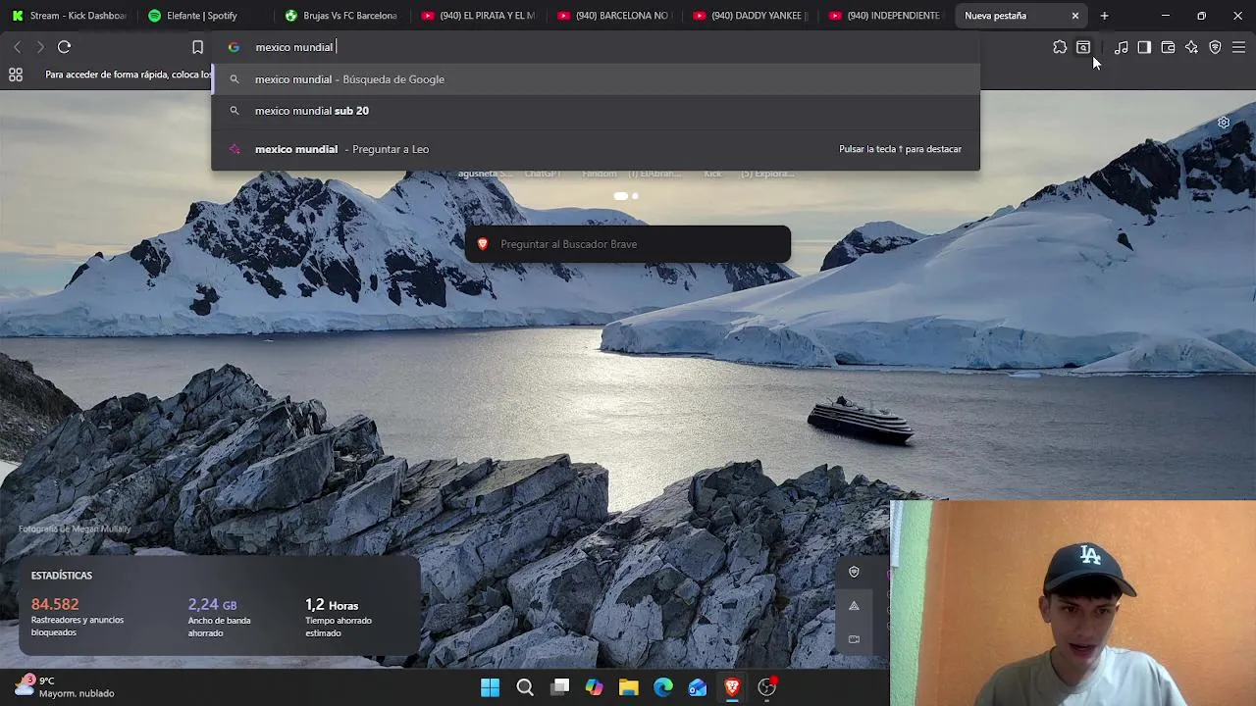Viewport: 1256px width, 706px height.
Task: Open Outlook from the taskbar
Action: 698,687
